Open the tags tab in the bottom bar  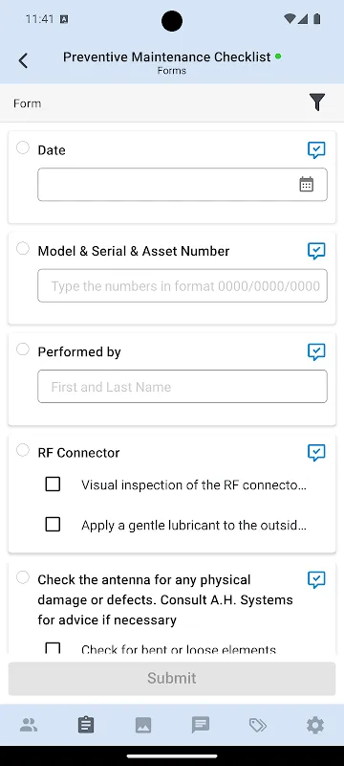tap(258, 725)
